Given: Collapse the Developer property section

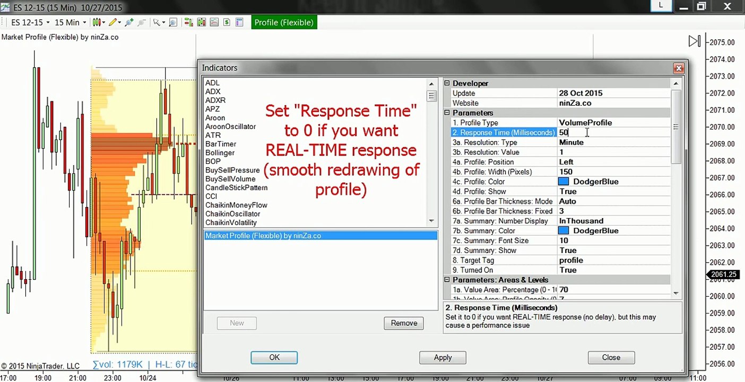Looking at the screenshot, I should (x=447, y=83).
